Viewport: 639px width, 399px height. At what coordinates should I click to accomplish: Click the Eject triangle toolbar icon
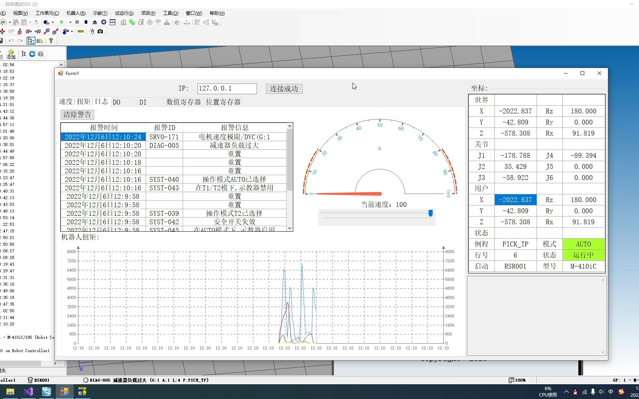(x=95, y=22)
